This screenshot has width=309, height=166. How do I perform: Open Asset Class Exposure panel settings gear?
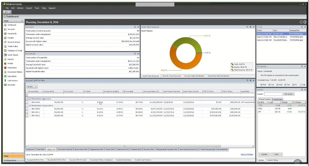tap(250, 27)
